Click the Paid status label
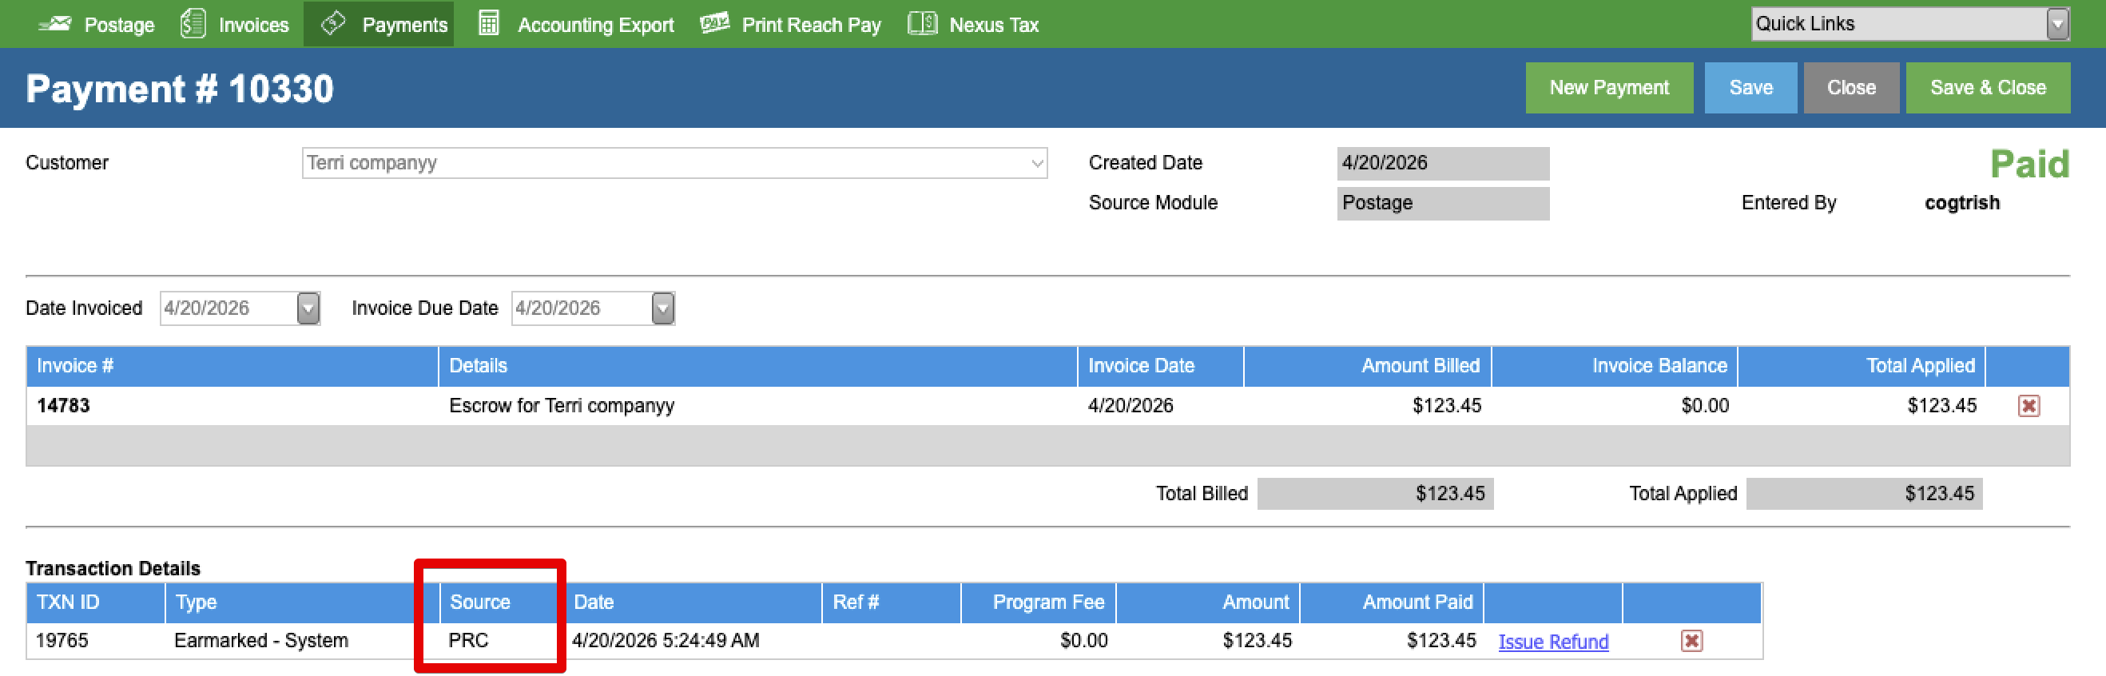The image size is (2106, 676). (x=2029, y=165)
